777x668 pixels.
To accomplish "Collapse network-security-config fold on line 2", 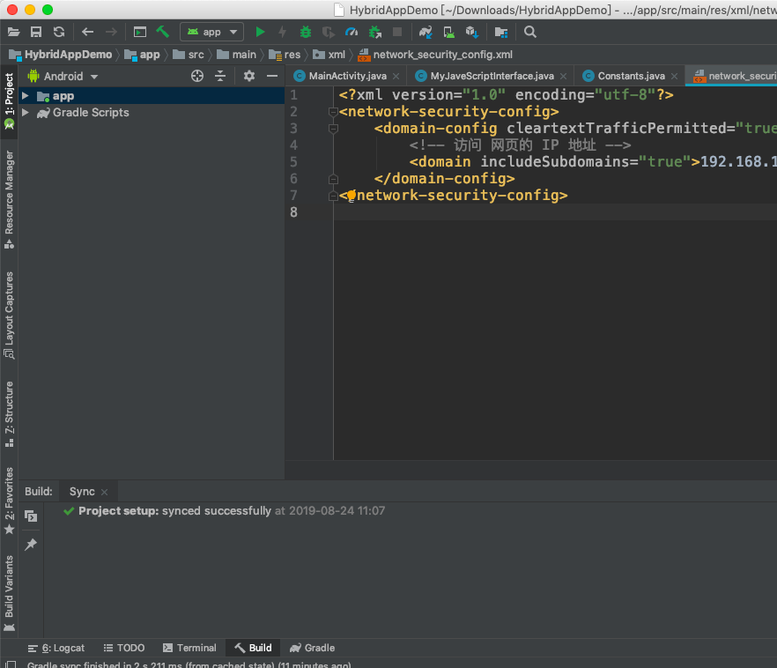I will pos(334,112).
